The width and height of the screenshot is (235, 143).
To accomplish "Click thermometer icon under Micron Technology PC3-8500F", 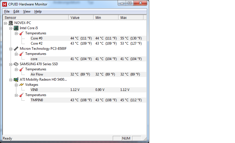I will coord(22,54).
